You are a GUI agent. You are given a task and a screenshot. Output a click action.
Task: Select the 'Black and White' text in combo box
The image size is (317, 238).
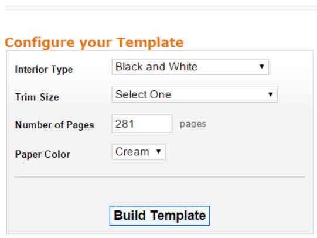(x=156, y=67)
